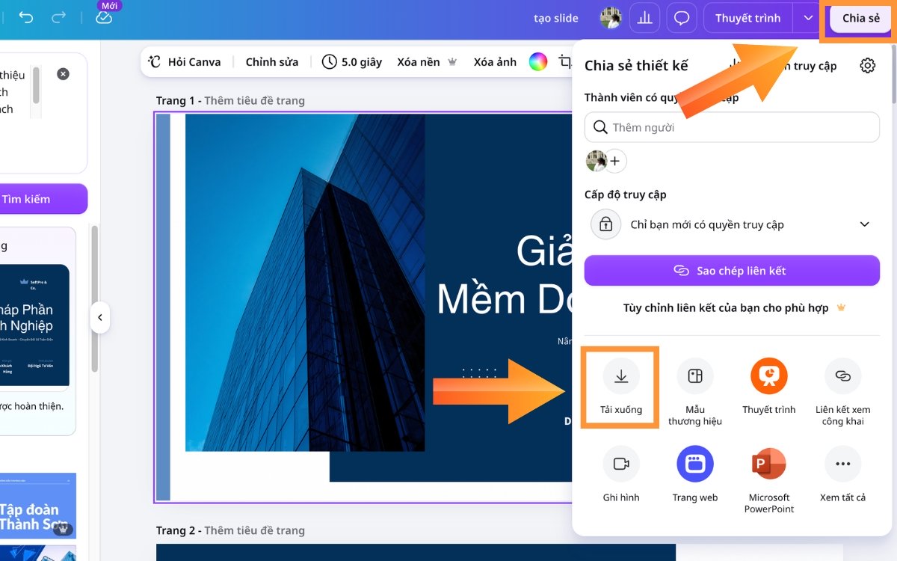897x561 pixels.
Task: Click the slide headline text Mềm Do
Action: pos(505,299)
